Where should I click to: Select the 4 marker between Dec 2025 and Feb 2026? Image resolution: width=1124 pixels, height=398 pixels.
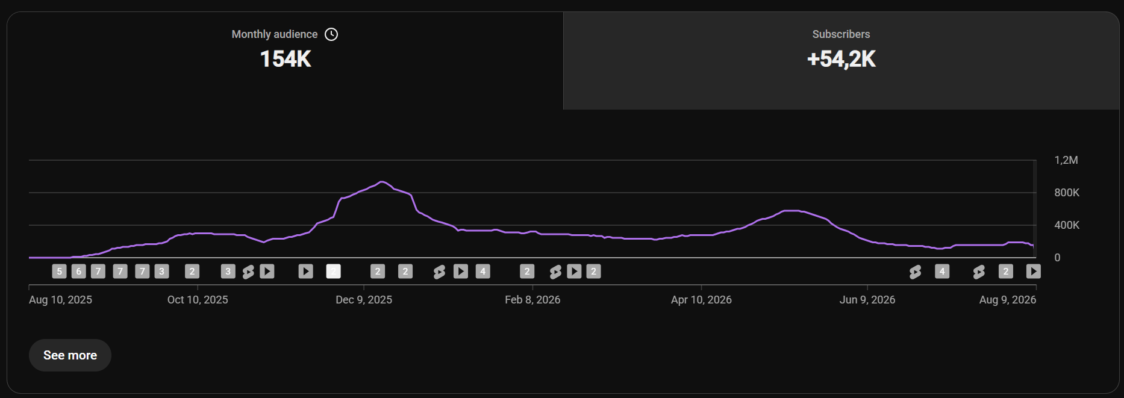coord(482,272)
